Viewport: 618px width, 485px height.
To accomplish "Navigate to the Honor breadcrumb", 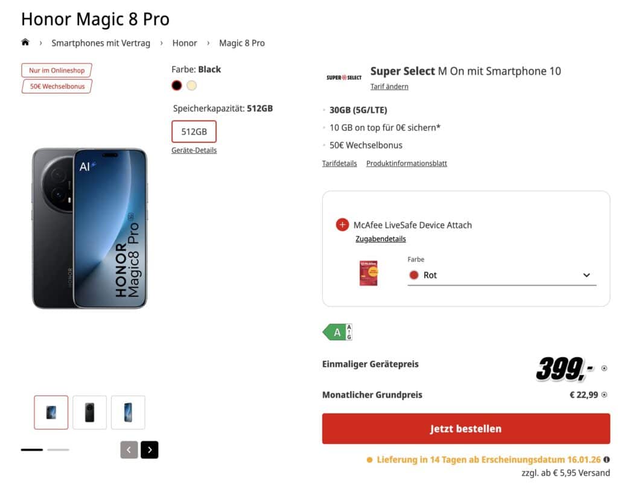I will (185, 43).
